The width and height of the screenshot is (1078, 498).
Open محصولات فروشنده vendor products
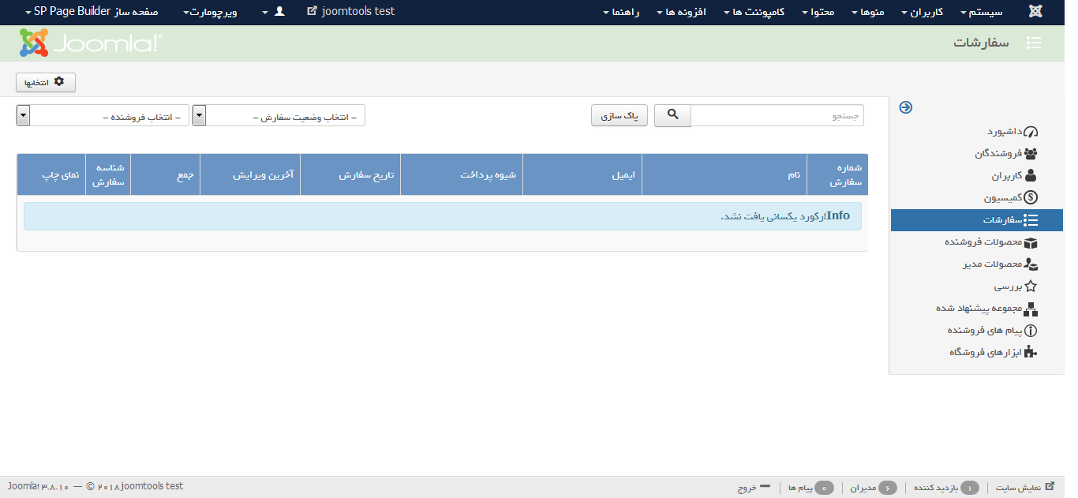pyautogui.click(x=990, y=242)
